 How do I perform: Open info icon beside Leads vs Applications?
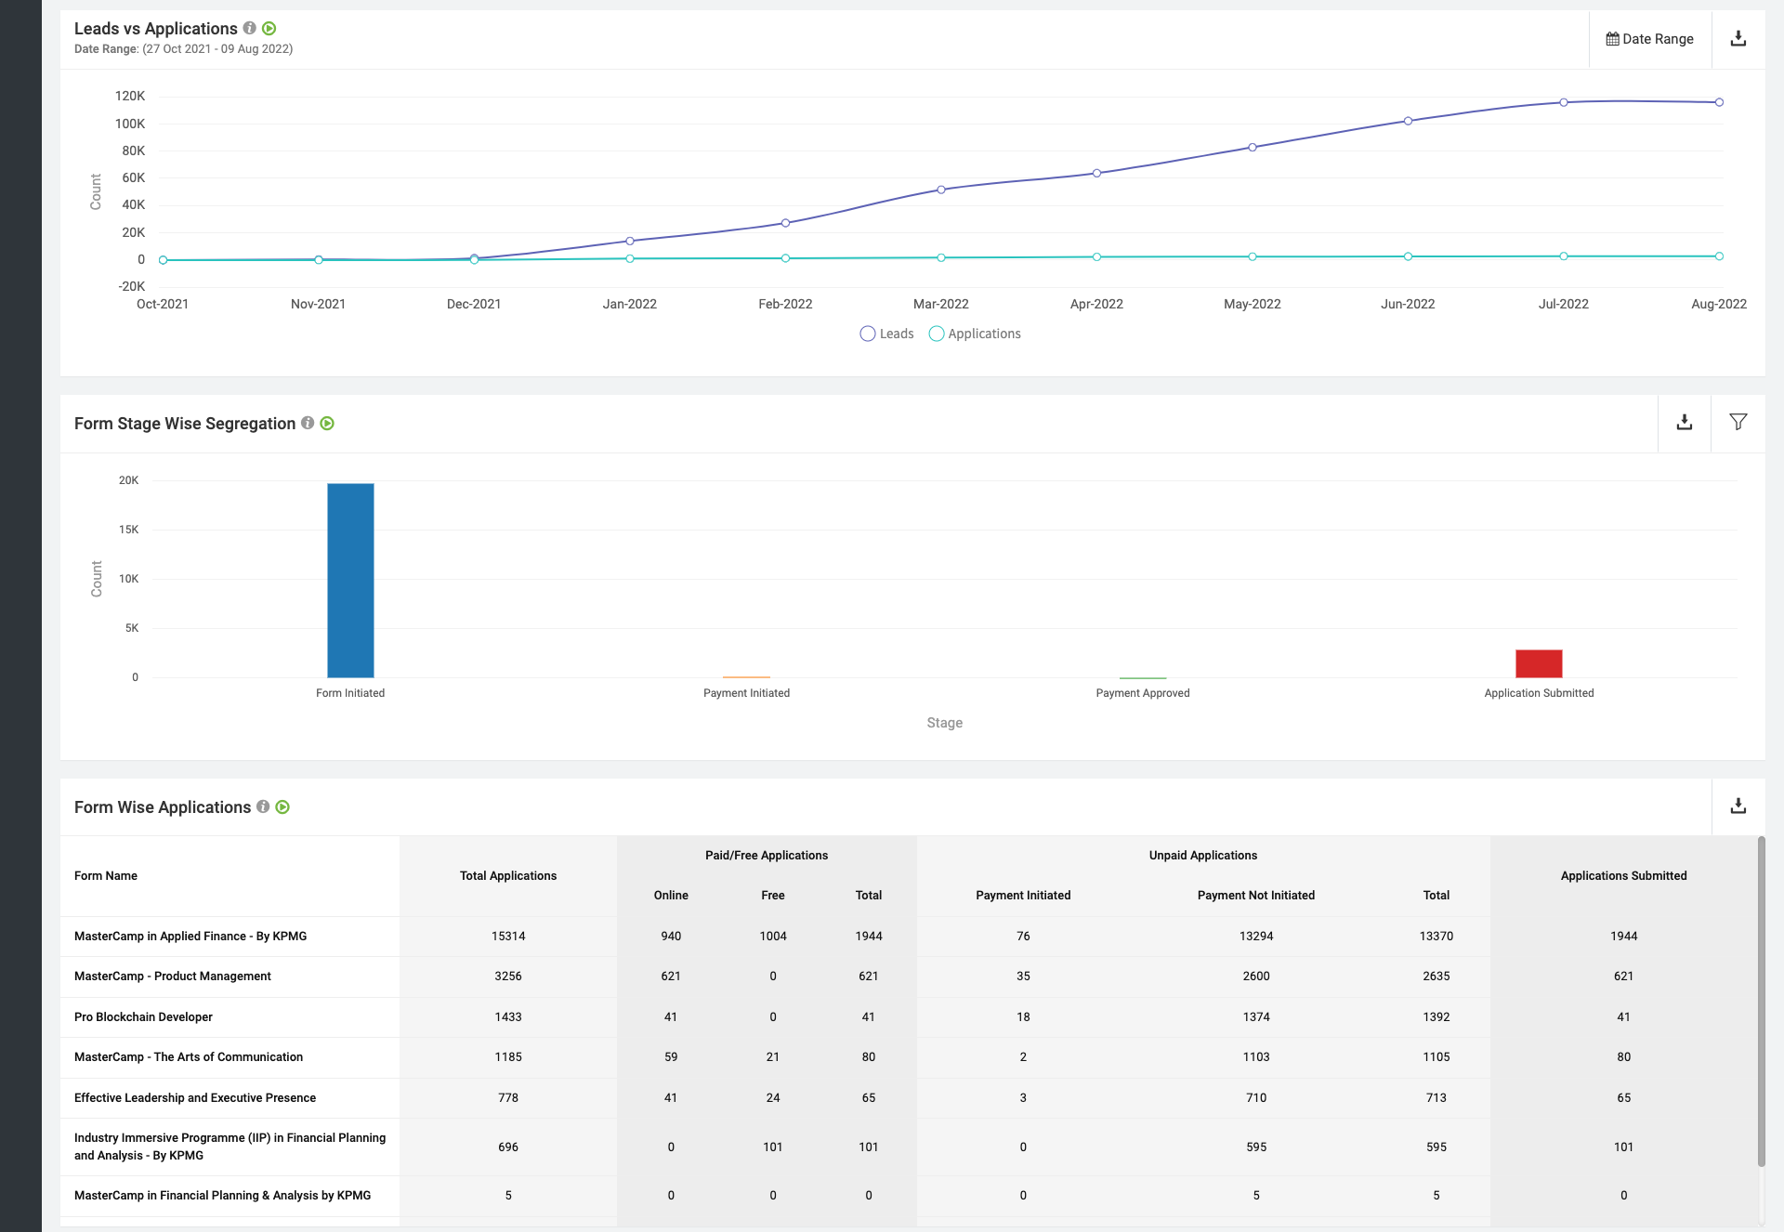point(250,29)
